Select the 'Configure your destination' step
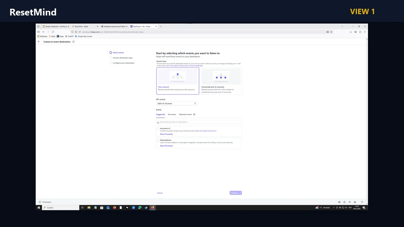Screen dimensions: 404x227 [122, 63]
